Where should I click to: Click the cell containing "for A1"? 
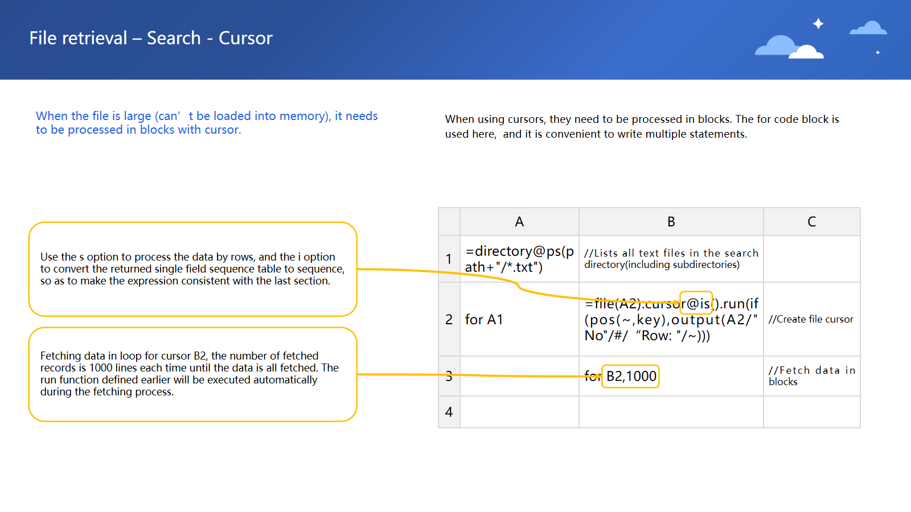coord(519,319)
